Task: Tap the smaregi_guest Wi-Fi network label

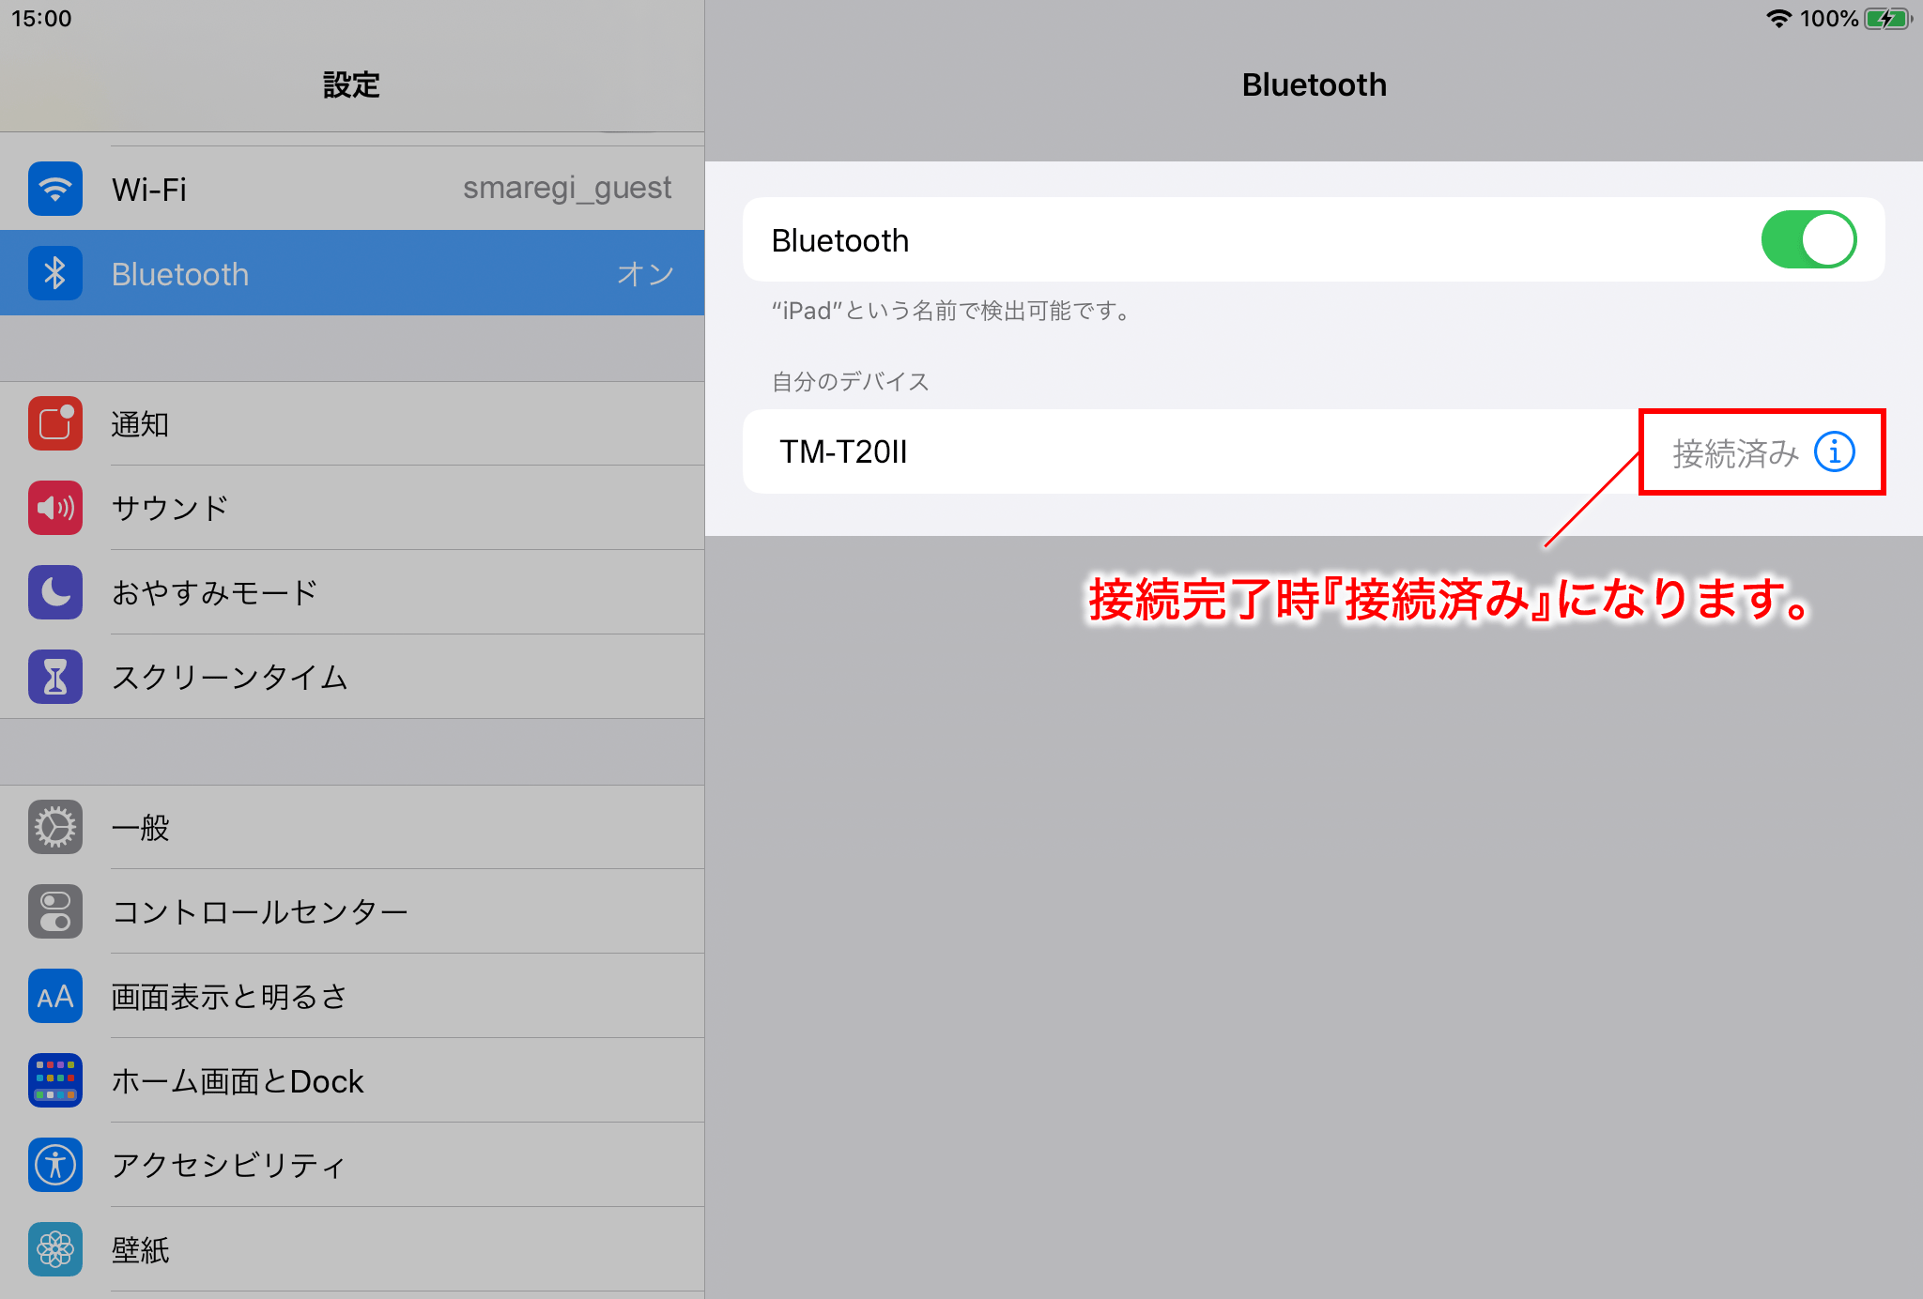Action: coord(566,188)
